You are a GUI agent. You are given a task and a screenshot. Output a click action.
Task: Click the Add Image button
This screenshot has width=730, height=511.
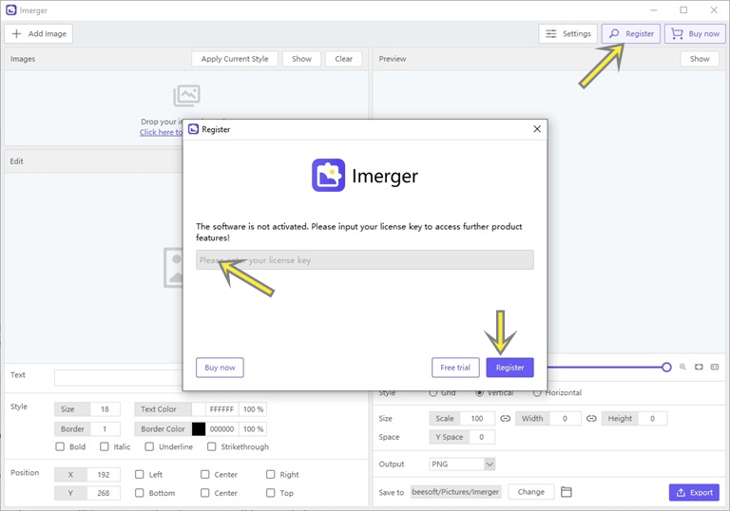click(39, 33)
